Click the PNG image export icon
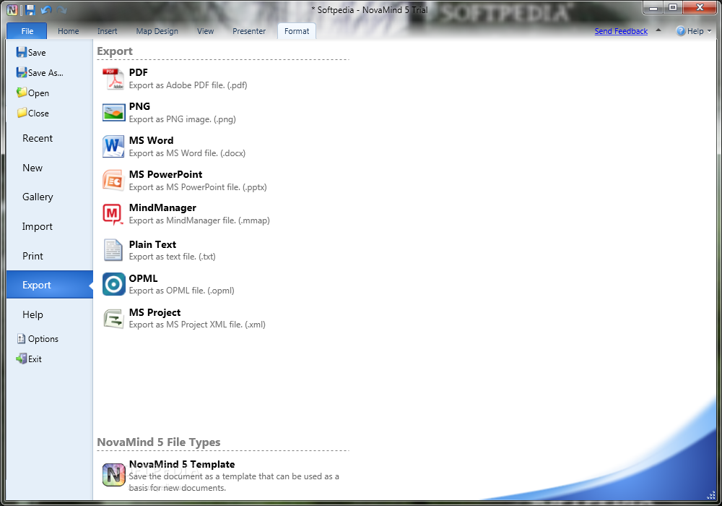The image size is (722, 506). pyautogui.click(x=113, y=113)
